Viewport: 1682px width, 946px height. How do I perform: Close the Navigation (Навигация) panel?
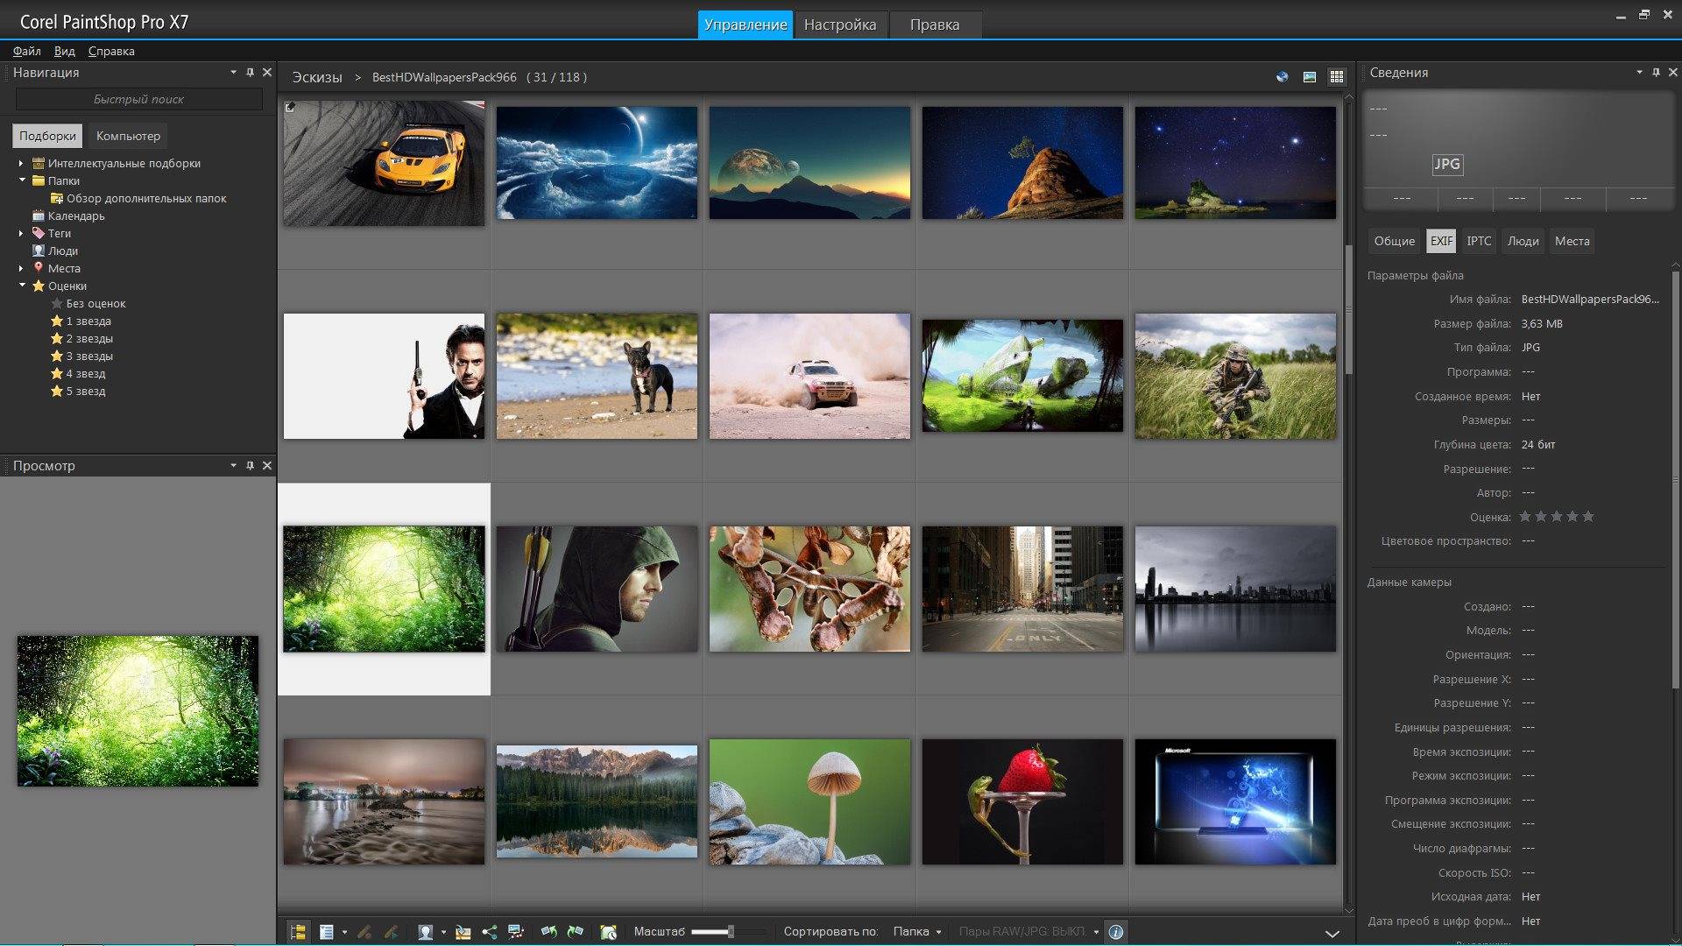click(x=267, y=73)
